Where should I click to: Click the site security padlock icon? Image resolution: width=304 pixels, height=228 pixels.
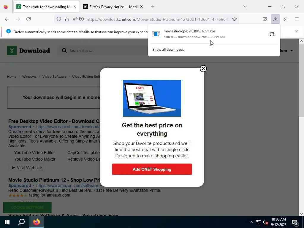pyautogui.click(x=67, y=19)
